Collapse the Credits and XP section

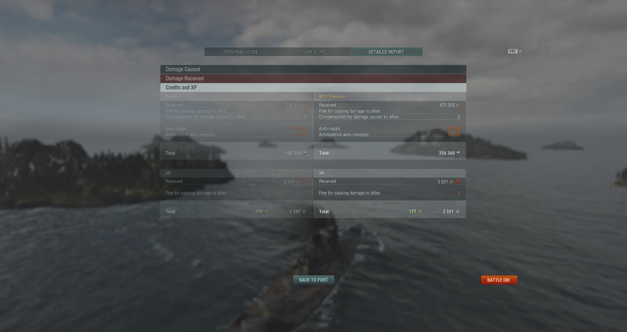(313, 87)
